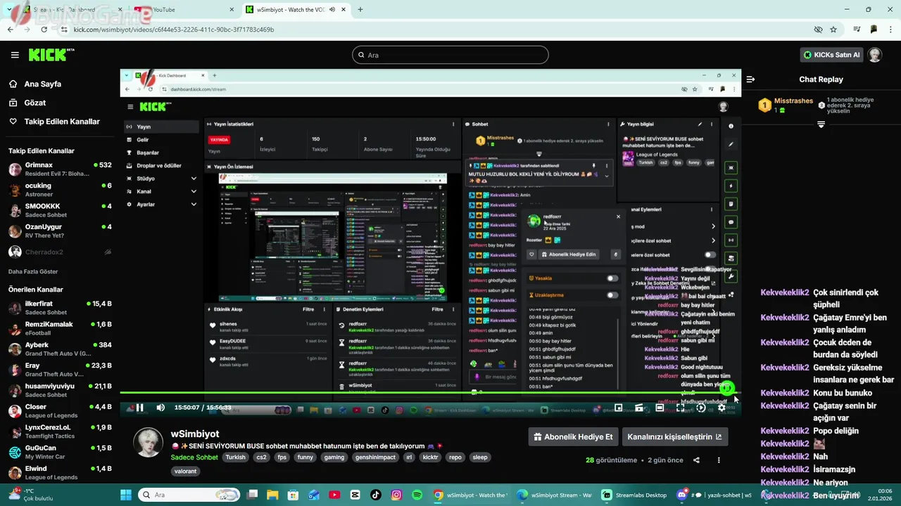This screenshot has height=506, width=901.
Task: Go to the KICK logo home link
Action: (51, 55)
